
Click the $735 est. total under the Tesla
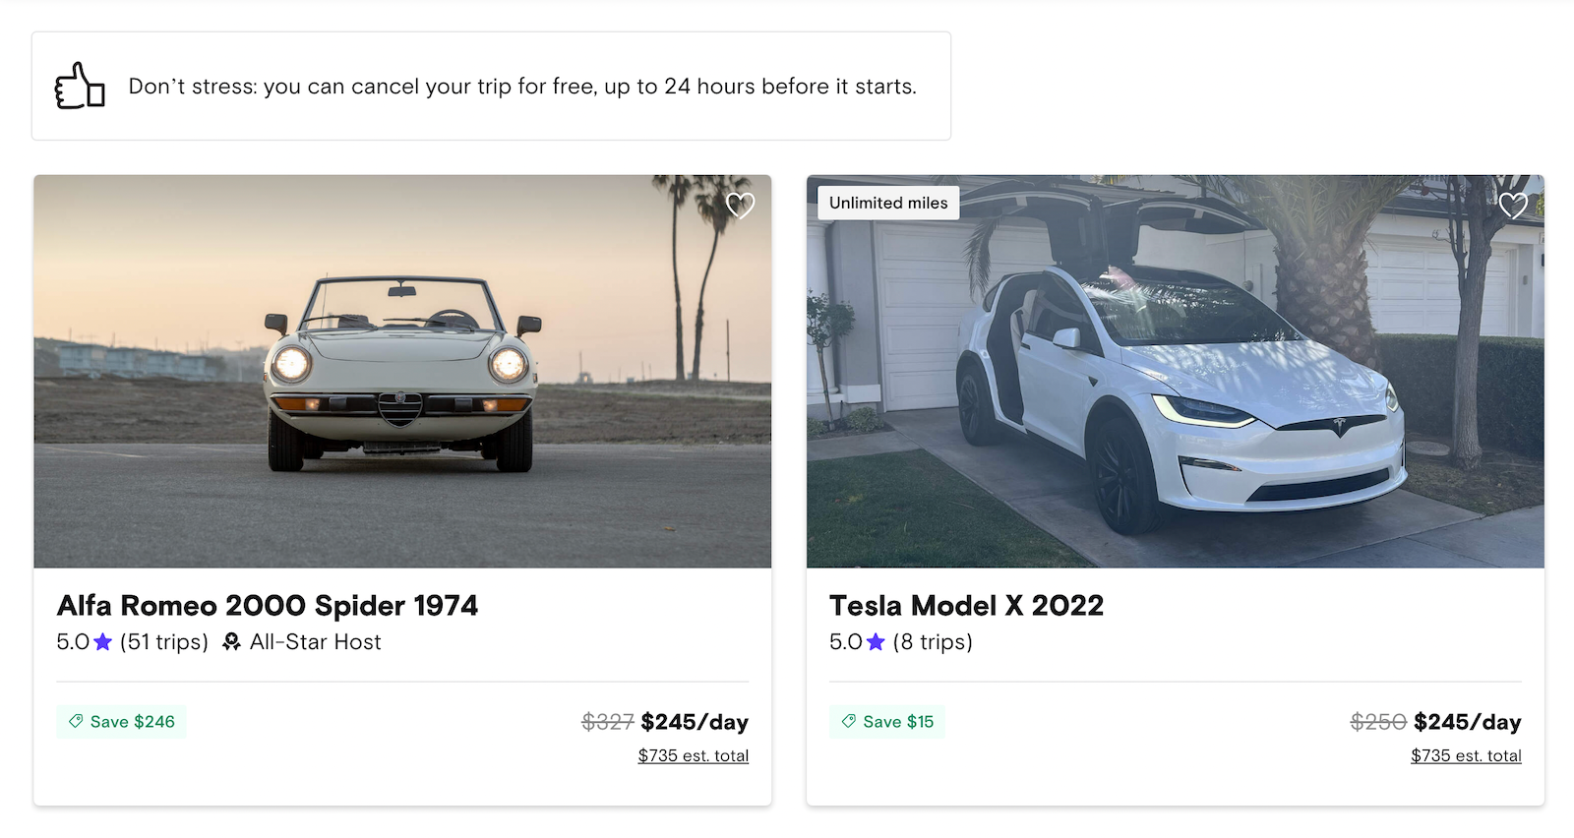1466,755
